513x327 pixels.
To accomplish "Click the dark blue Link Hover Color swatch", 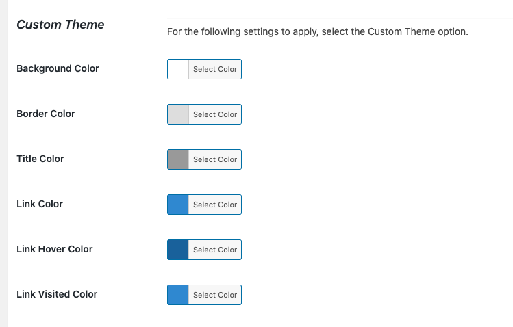I will click(178, 250).
